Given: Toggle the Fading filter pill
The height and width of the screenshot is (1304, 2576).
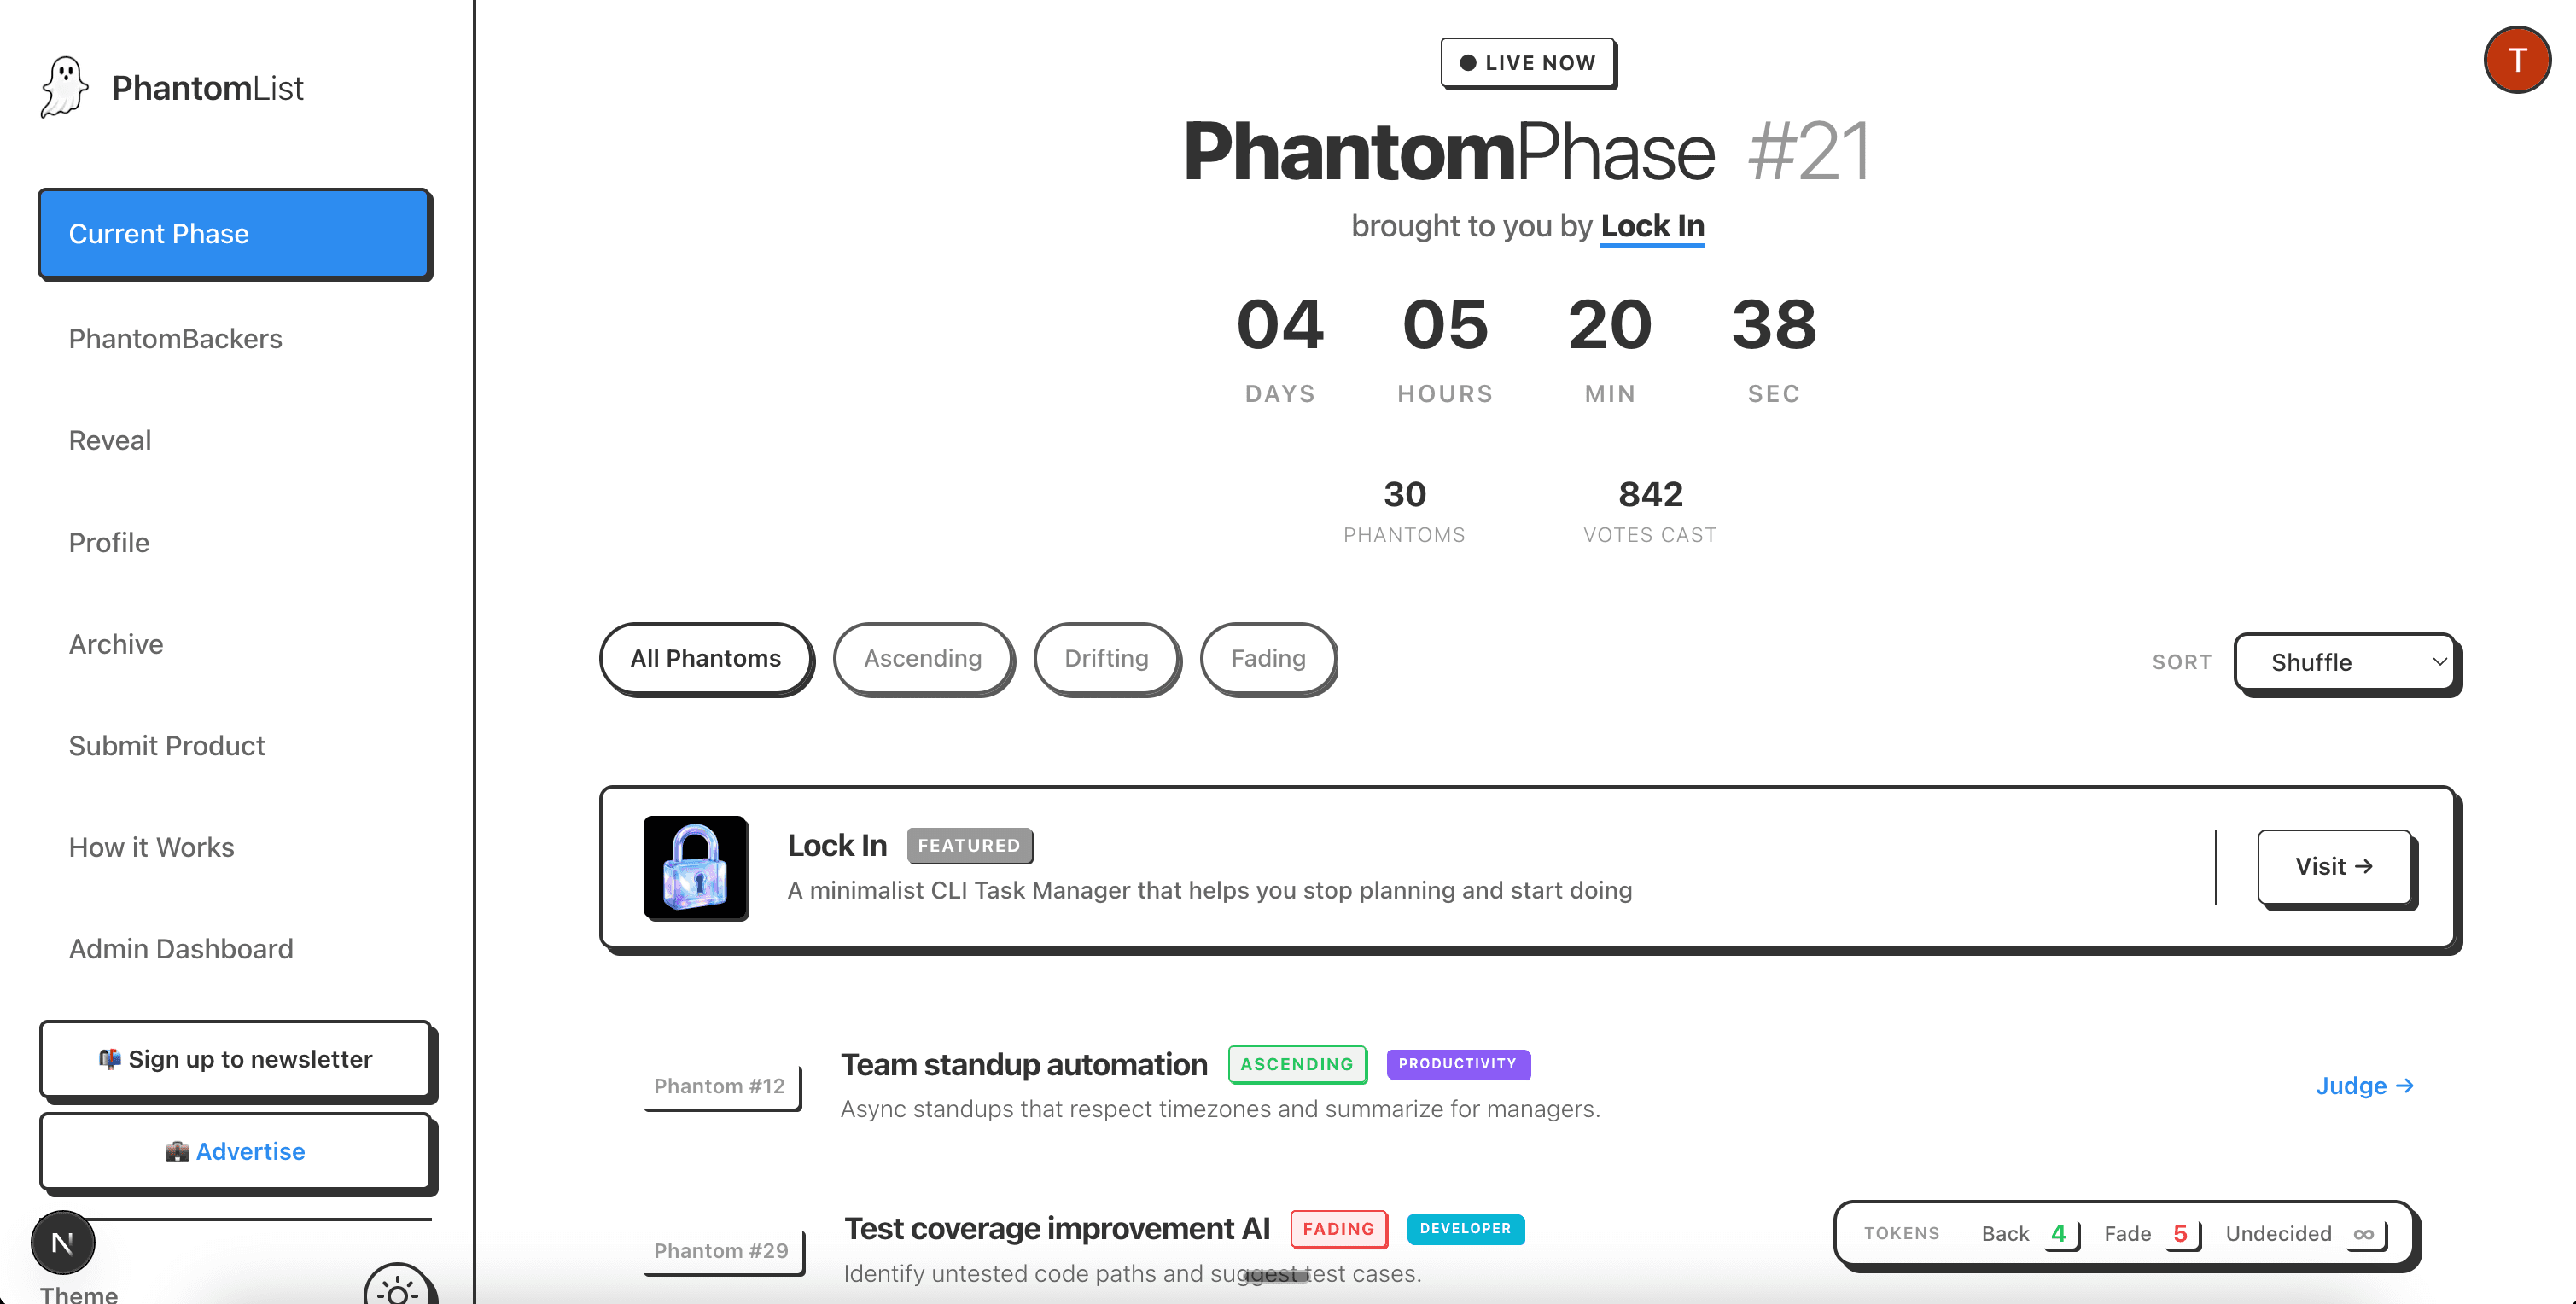Looking at the screenshot, I should [x=1268, y=658].
